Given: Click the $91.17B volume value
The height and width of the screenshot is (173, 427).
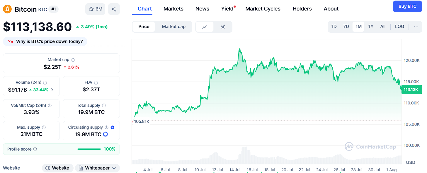Looking at the screenshot, I should tap(17, 90).
